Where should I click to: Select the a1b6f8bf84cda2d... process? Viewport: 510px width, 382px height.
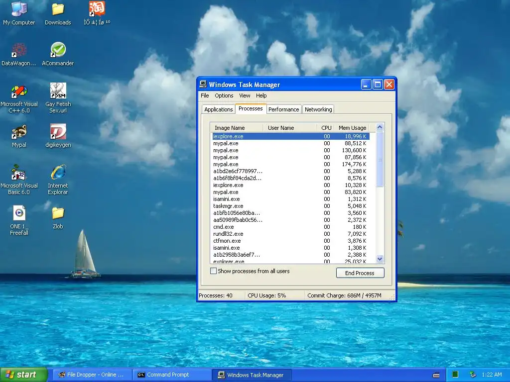pyautogui.click(x=291, y=179)
